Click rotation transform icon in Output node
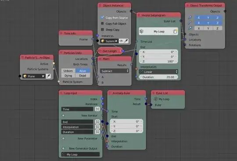 [190, 23]
